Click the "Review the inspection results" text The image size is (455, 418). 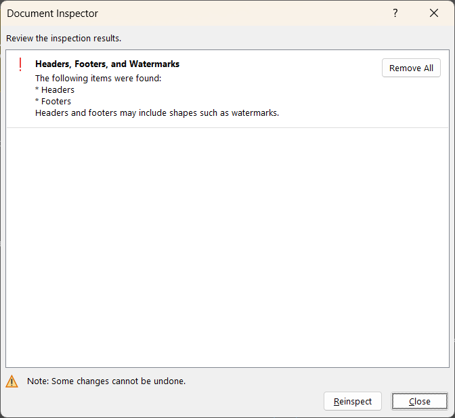[x=64, y=39]
